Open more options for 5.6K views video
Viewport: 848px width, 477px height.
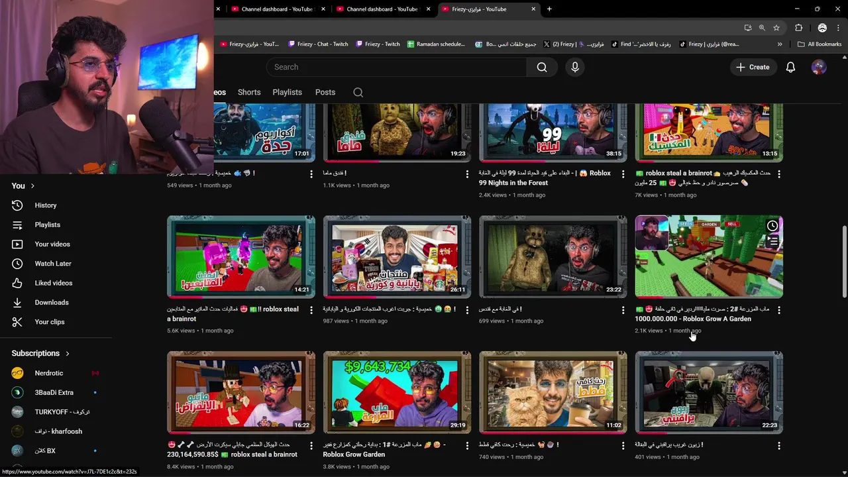pyautogui.click(x=311, y=309)
